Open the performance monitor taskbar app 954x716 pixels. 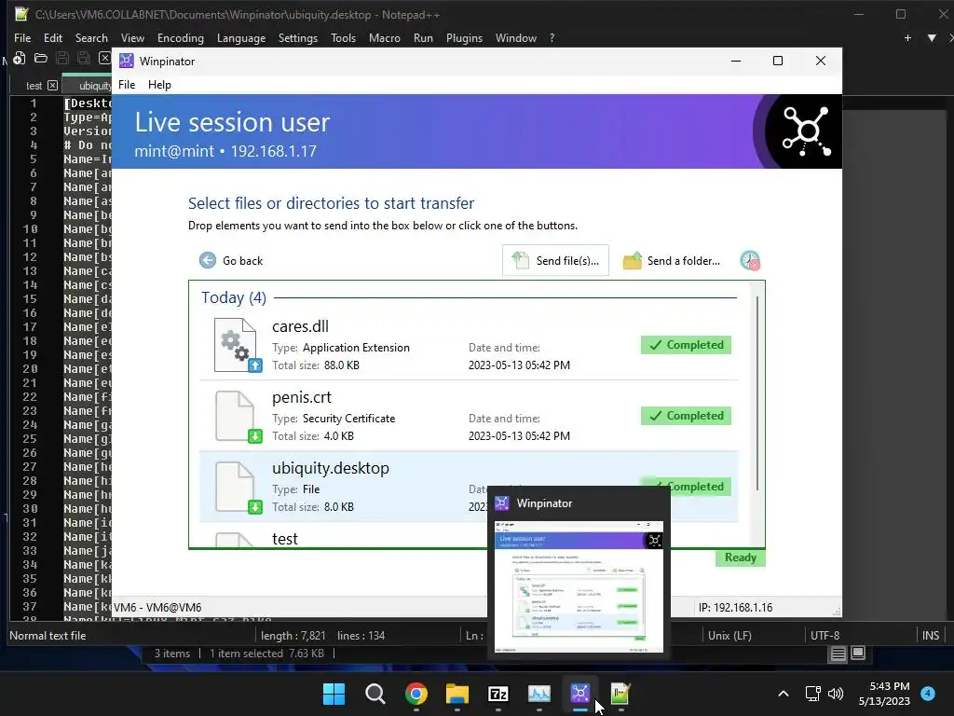click(539, 694)
